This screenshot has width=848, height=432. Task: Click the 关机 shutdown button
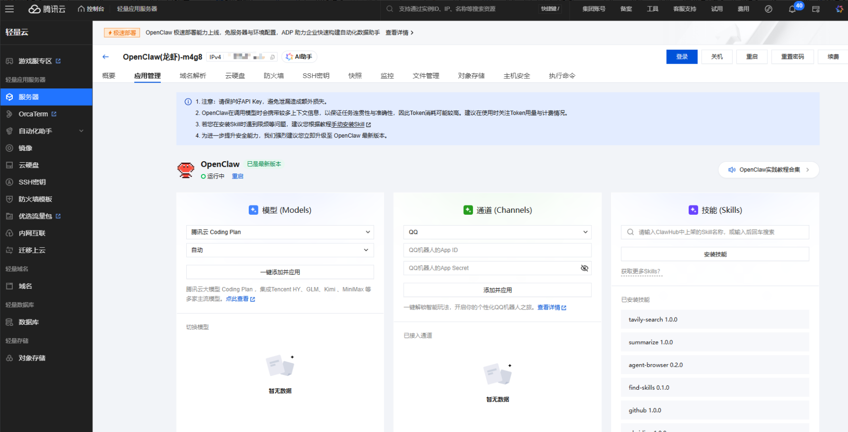tap(717, 57)
